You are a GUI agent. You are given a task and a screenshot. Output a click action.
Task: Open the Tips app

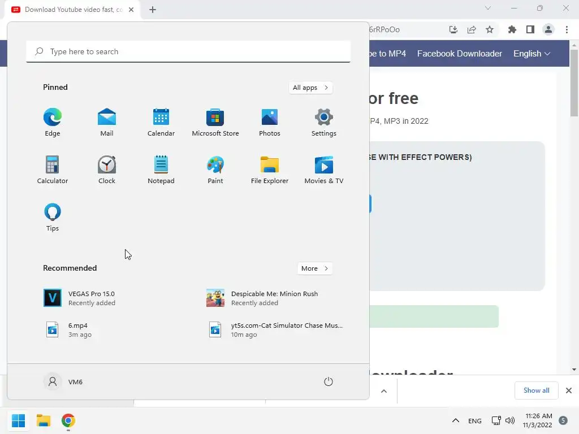53,218
